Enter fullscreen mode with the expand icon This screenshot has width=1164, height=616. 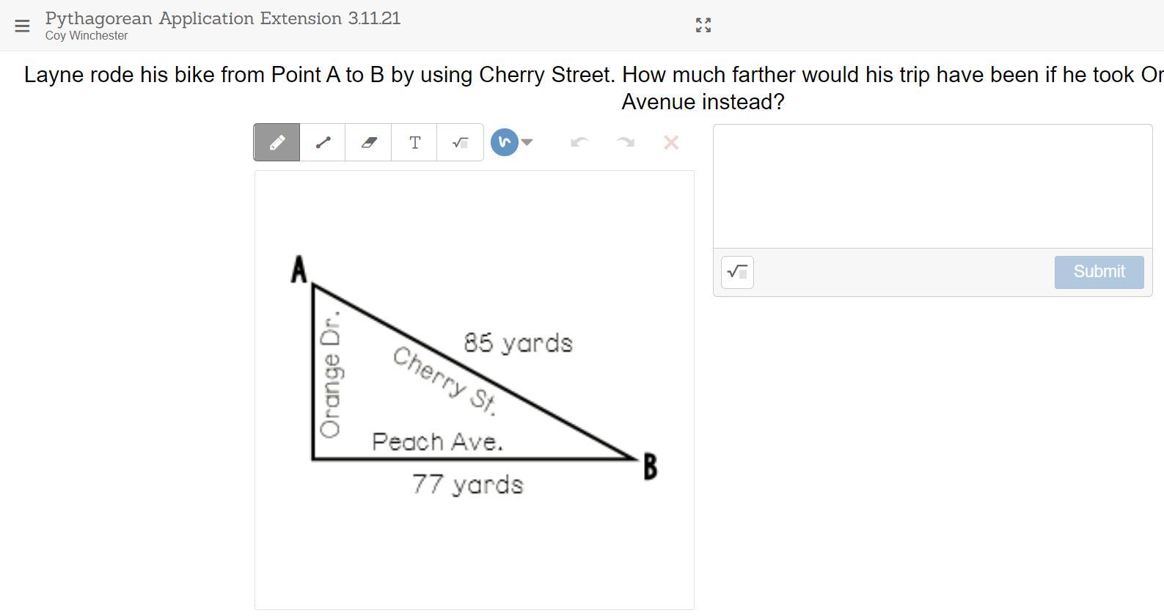click(703, 26)
